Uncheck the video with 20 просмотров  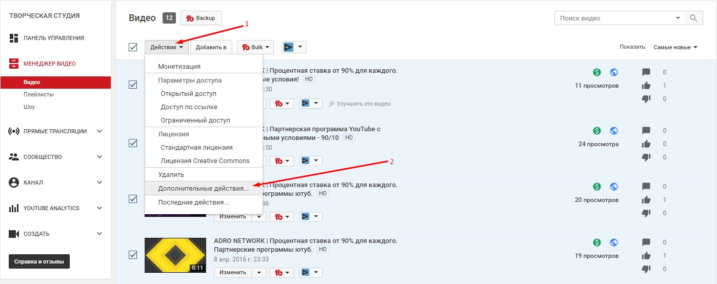coord(133,199)
